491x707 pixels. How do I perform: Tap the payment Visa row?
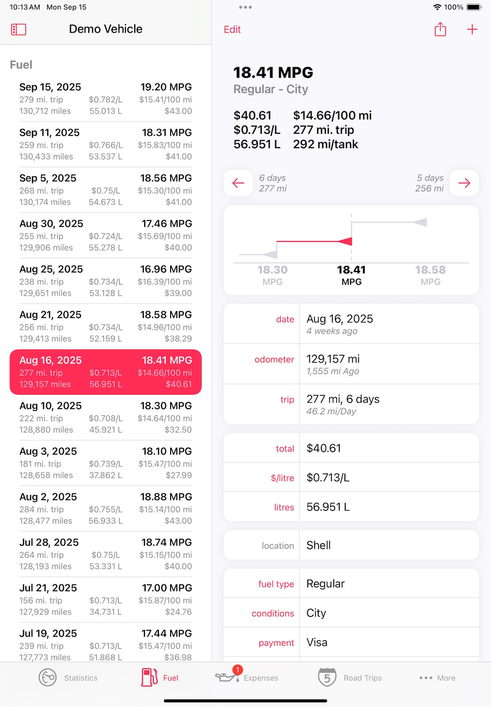pos(351,642)
